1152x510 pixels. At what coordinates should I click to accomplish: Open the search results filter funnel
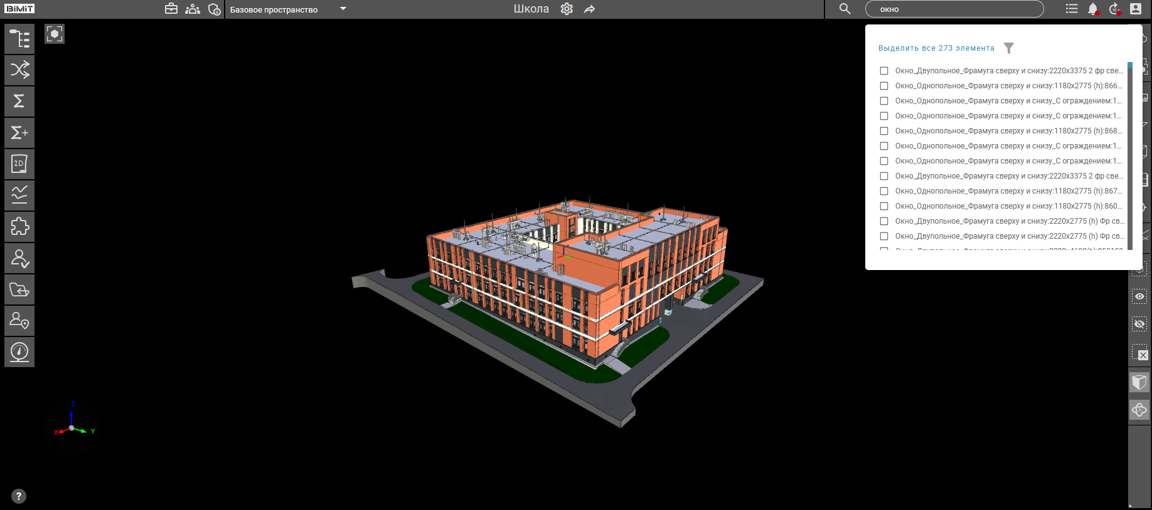[x=1009, y=48]
